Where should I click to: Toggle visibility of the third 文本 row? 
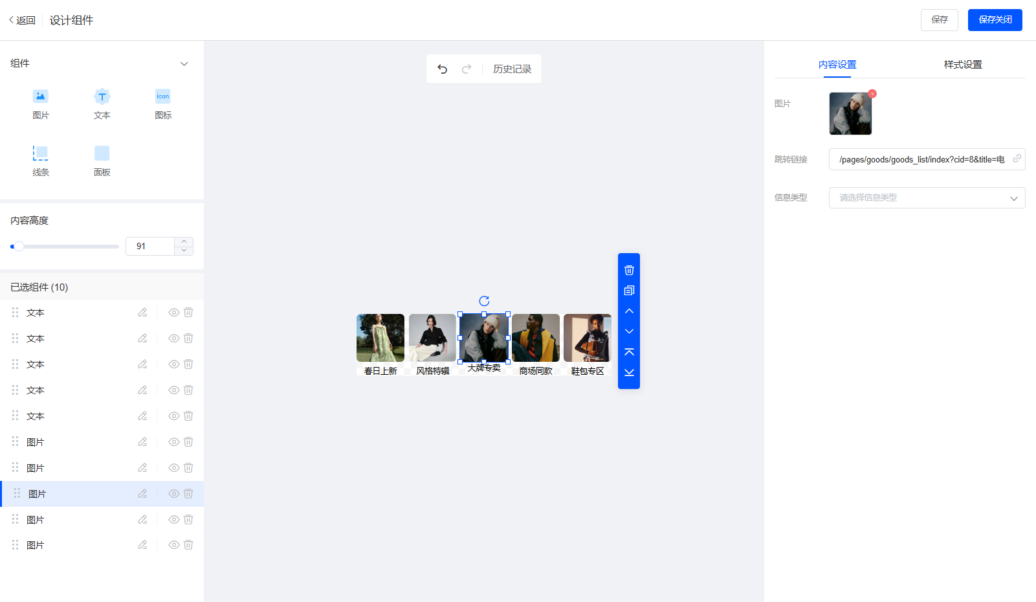(174, 364)
